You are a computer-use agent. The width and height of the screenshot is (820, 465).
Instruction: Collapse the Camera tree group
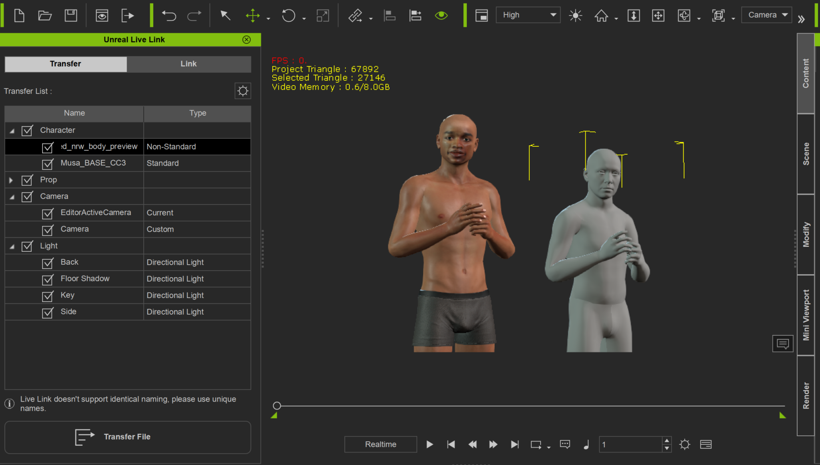pyautogui.click(x=12, y=197)
